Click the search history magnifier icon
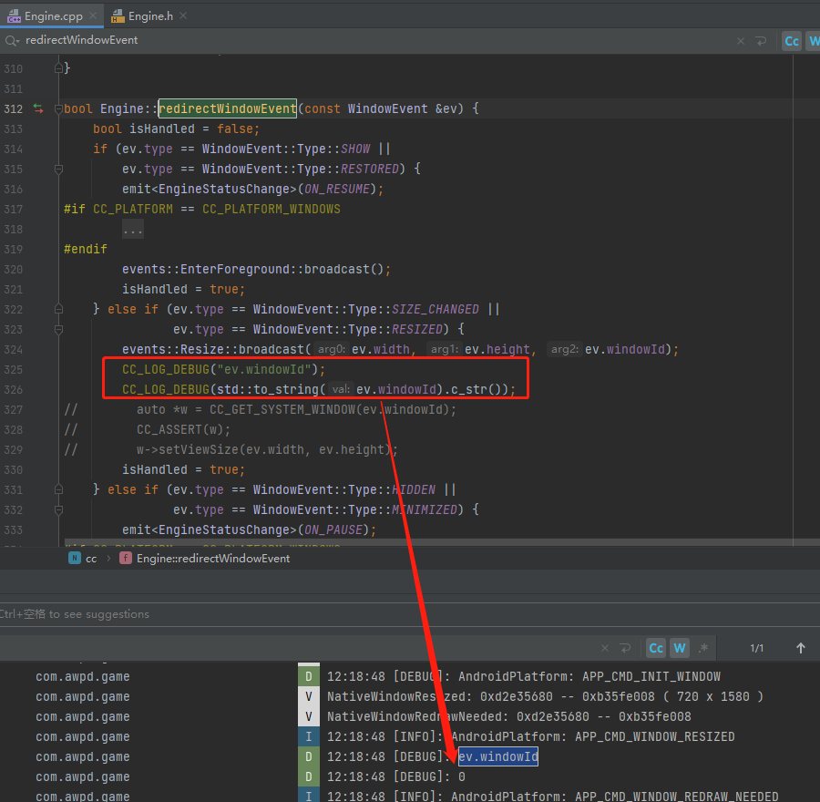The height and width of the screenshot is (802, 820). [11, 41]
